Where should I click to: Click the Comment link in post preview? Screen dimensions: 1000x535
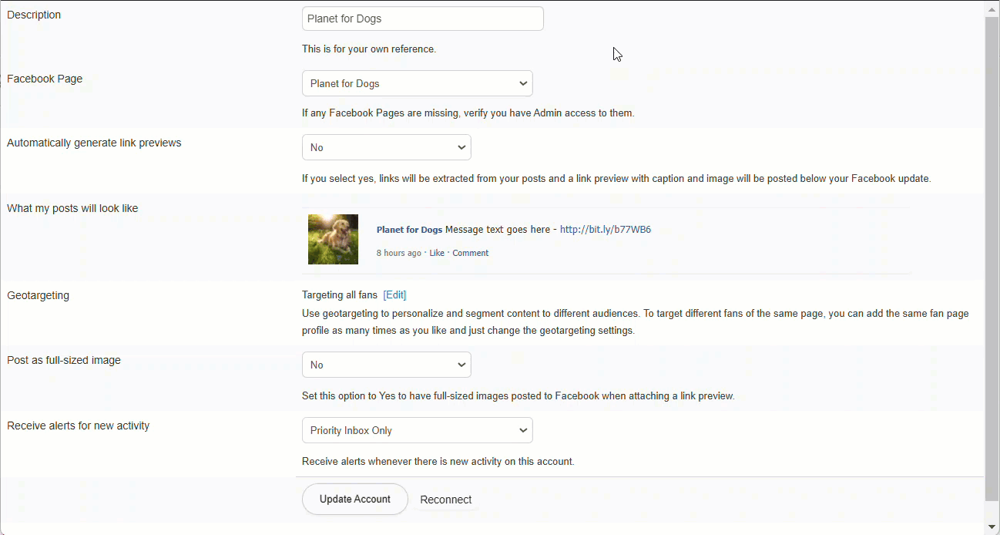470,253
